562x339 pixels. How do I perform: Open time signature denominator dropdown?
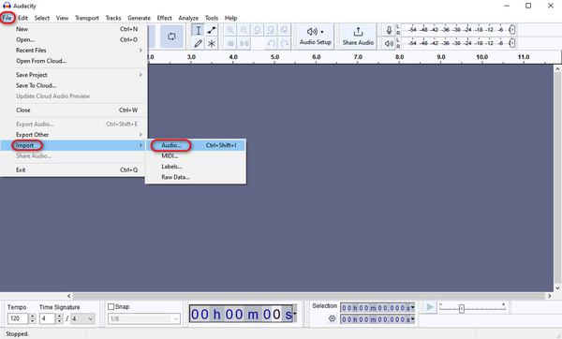tap(82, 318)
